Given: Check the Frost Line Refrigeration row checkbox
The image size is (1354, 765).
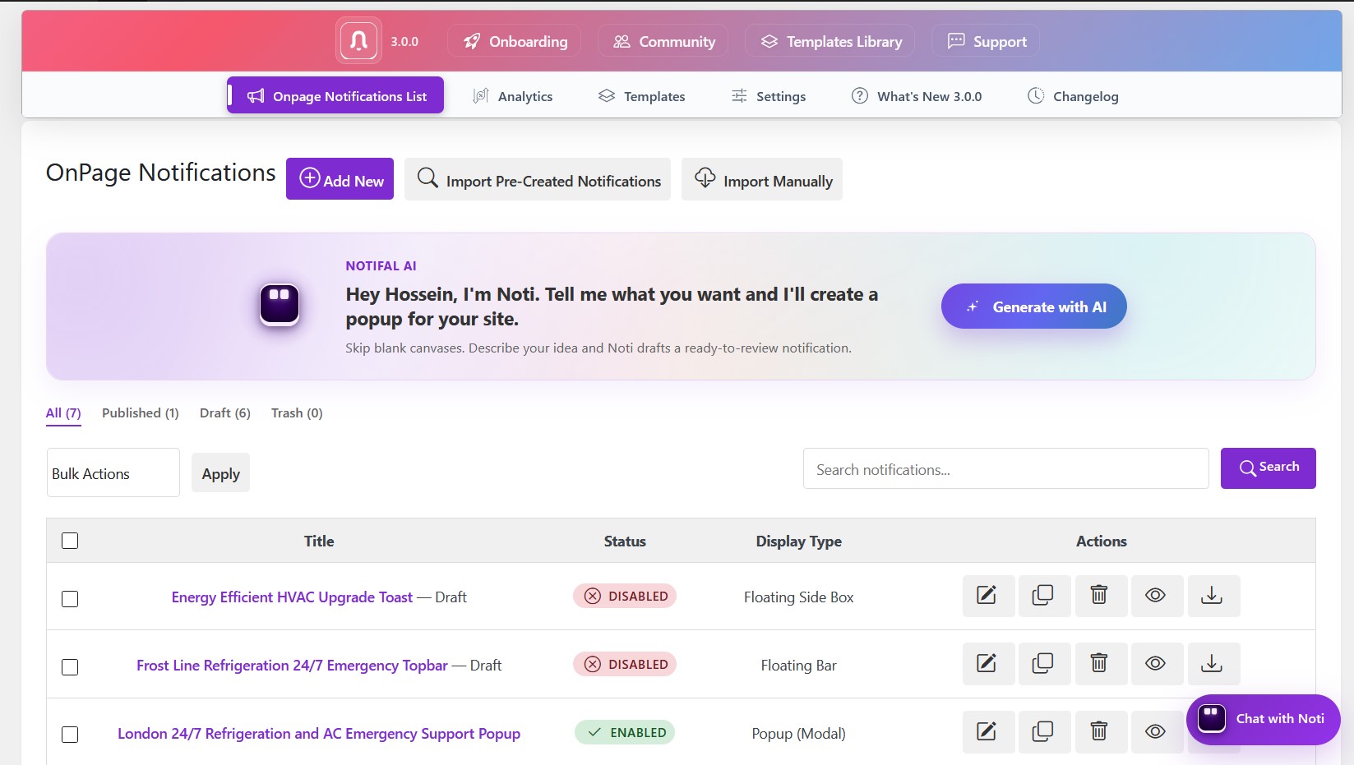Looking at the screenshot, I should (70, 667).
